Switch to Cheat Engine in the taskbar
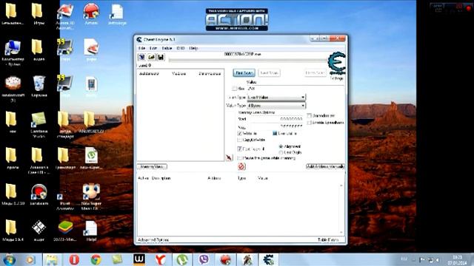474x266 pixels. pyautogui.click(x=268, y=259)
